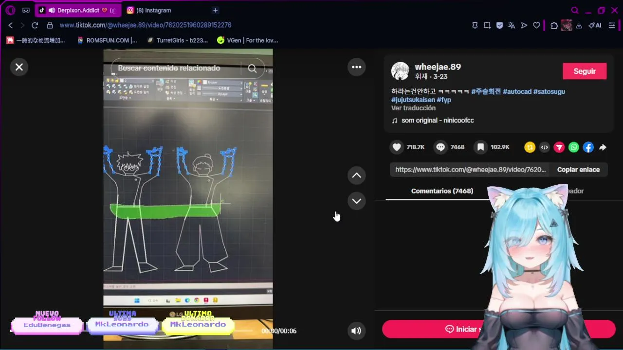623x350 pixels.
Task: Open the Japanese-titled bookmark
Action: tap(36, 40)
